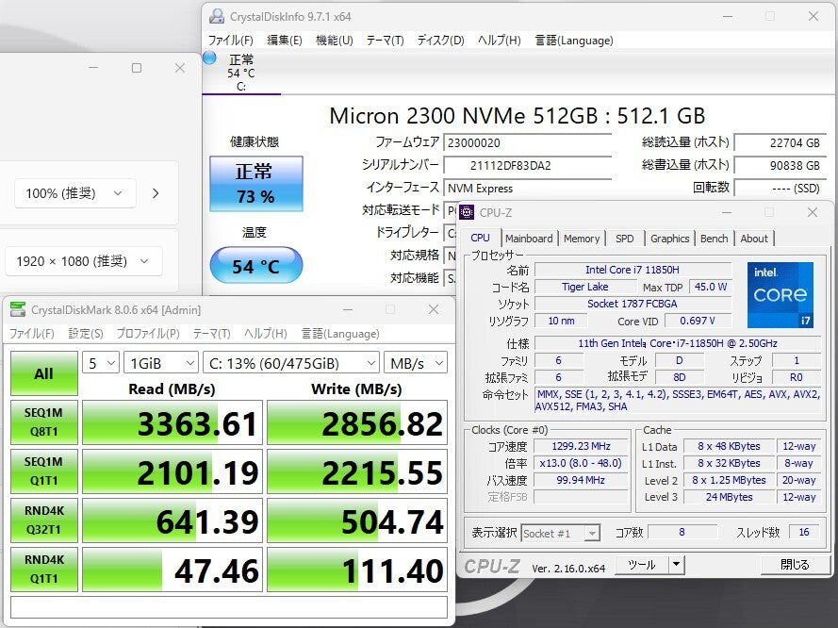
Task: Open the 100% (推奨) scale dropdown
Action: (74, 193)
